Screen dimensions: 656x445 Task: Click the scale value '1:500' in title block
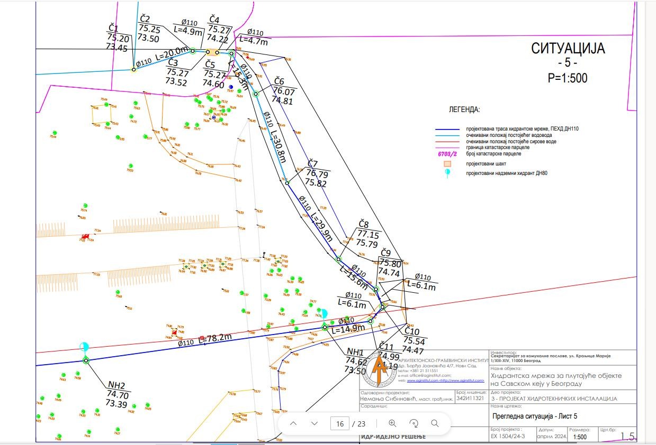[580, 438]
